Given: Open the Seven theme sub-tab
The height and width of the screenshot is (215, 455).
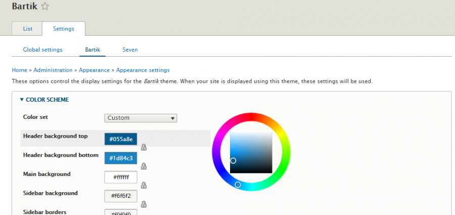Looking at the screenshot, I should point(130,50).
